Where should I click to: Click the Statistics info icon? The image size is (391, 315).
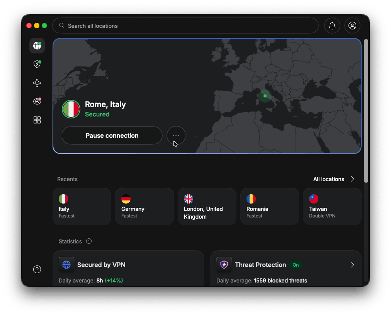coord(89,241)
